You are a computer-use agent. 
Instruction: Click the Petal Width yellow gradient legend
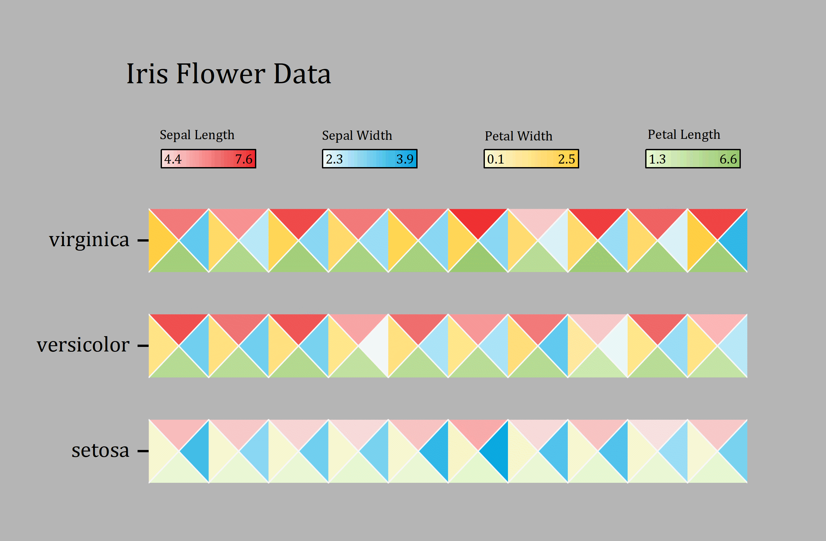(531, 159)
